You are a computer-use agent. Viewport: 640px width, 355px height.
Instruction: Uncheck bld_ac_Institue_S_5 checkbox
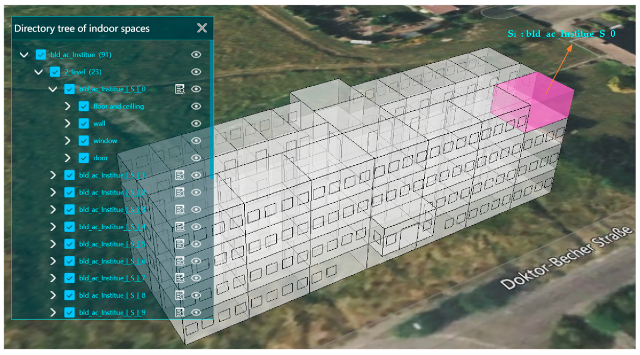pos(69,244)
